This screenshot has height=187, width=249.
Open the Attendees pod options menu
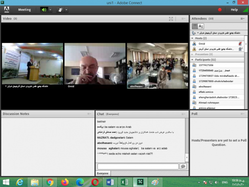242,19
